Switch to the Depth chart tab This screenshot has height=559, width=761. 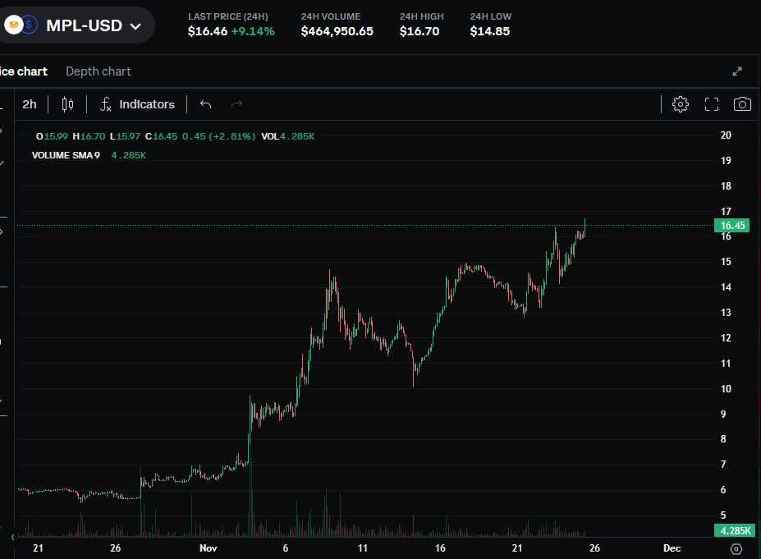tap(98, 71)
